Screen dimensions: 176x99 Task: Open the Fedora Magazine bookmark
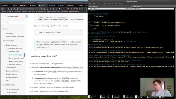point(29,12)
